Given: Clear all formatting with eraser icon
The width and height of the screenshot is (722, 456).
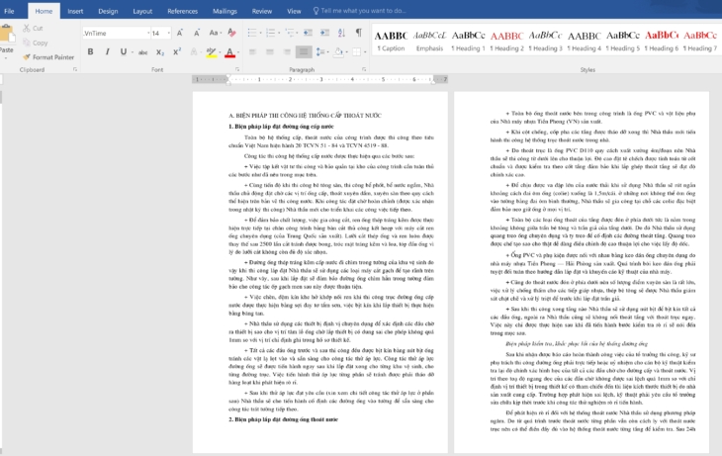Looking at the screenshot, I should coord(231,33).
